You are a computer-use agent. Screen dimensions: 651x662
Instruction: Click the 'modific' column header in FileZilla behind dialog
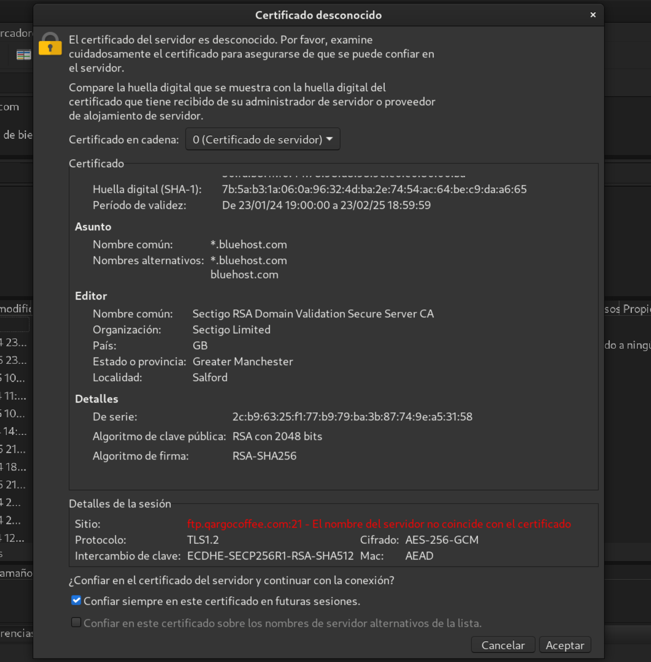16,308
